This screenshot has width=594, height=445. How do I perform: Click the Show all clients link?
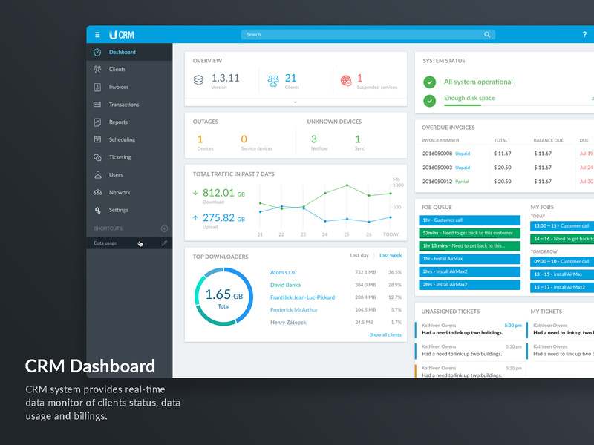click(385, 334)
